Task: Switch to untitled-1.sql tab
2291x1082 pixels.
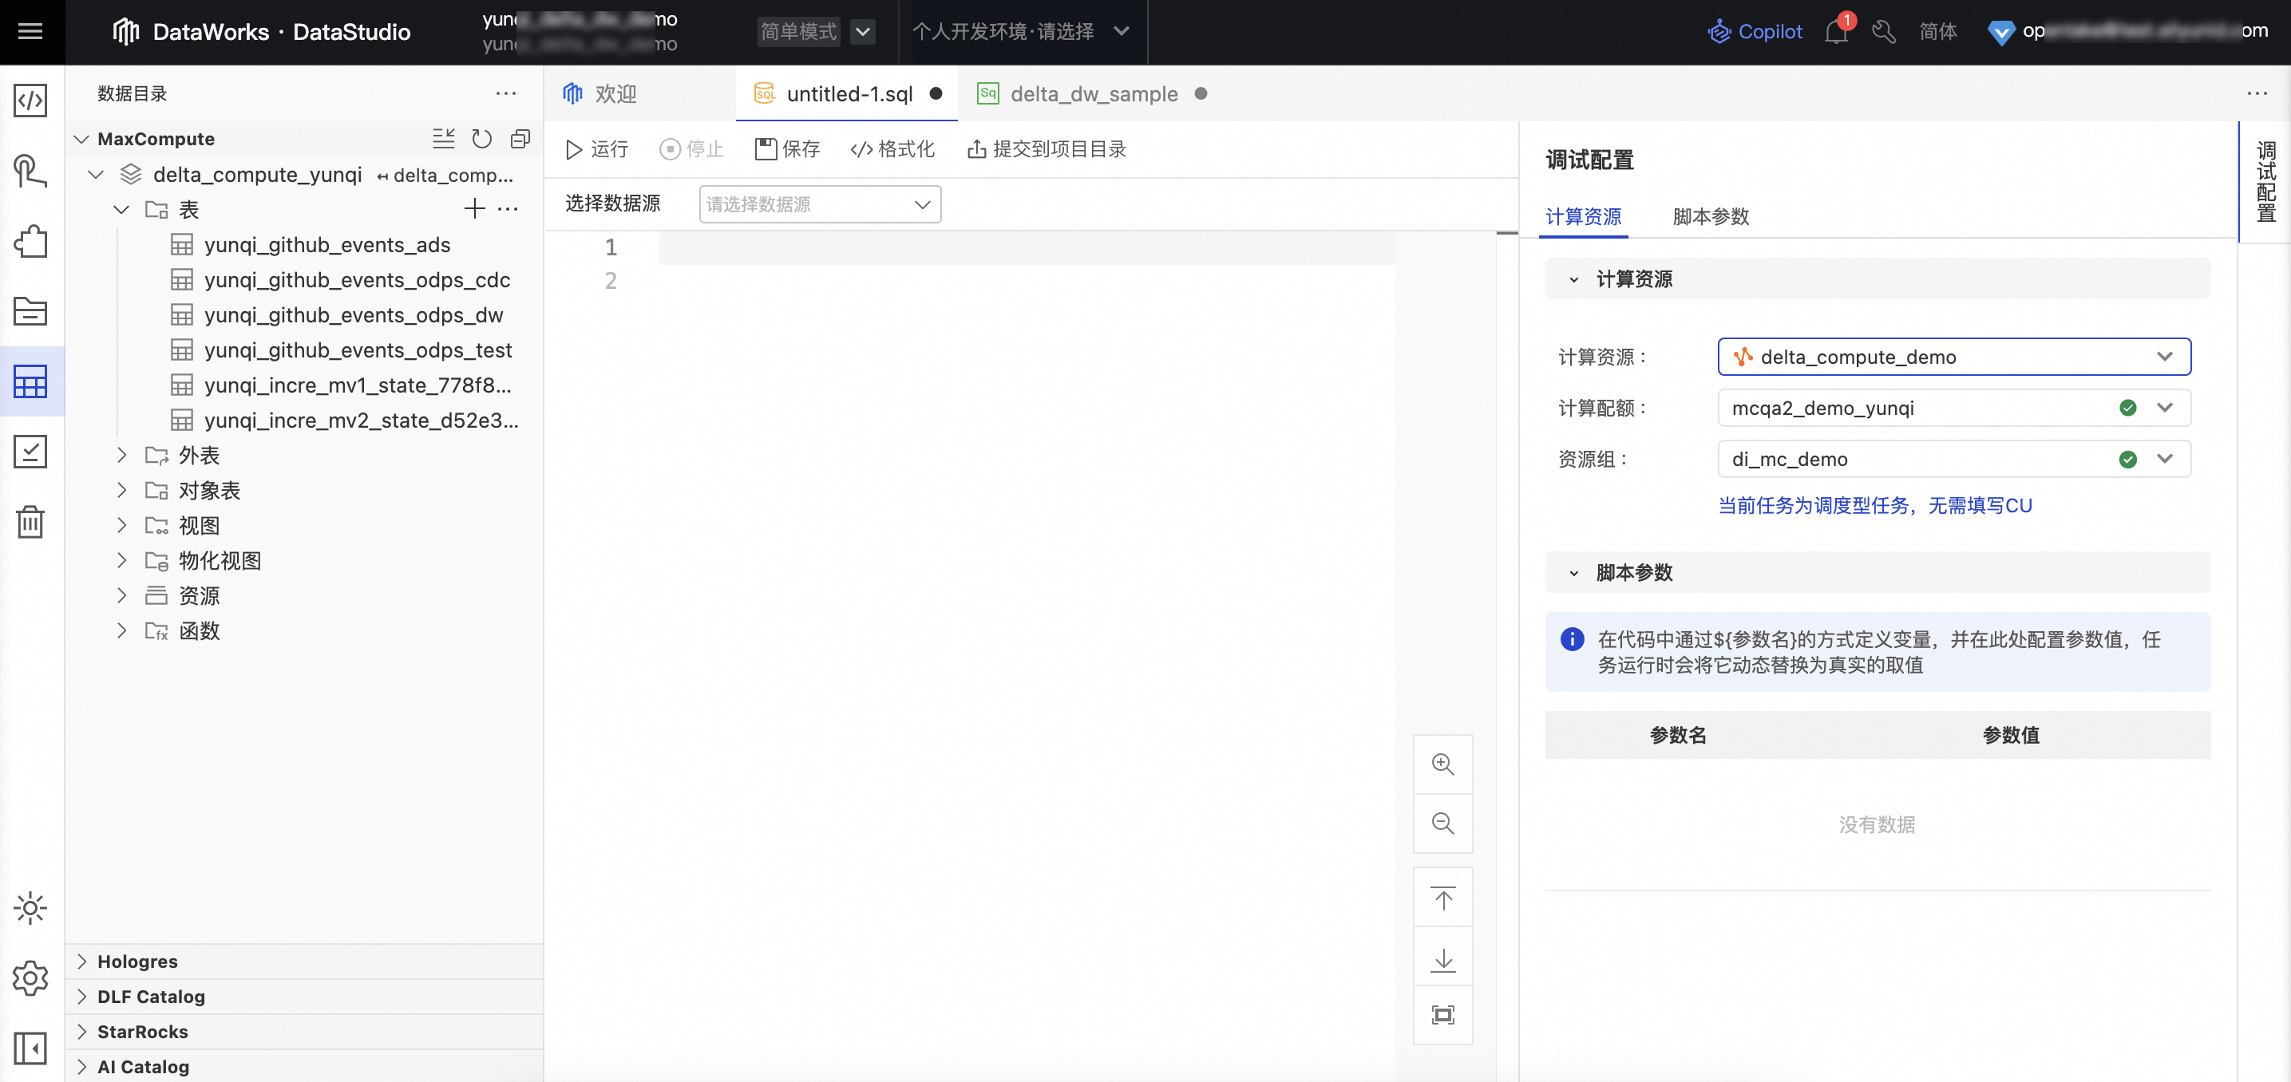Action: click(847, 93)
